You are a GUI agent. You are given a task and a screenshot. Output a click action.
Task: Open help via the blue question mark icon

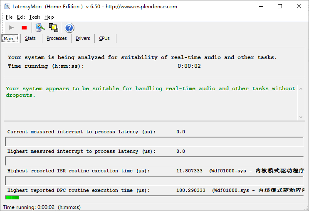69,28
